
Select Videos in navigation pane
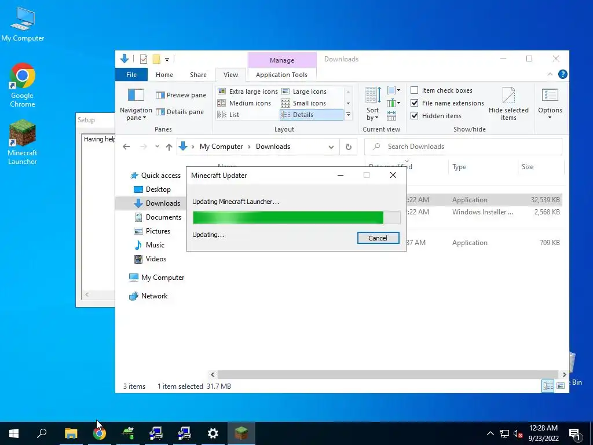pyautogui.click(x=150, y=259)
